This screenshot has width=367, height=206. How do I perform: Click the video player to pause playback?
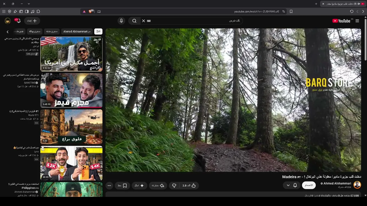coord(233,100)
